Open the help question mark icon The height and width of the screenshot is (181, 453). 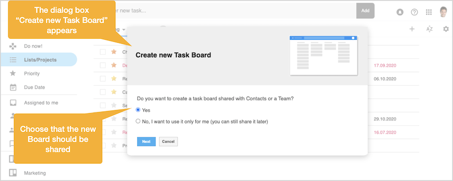click(414, 12)
